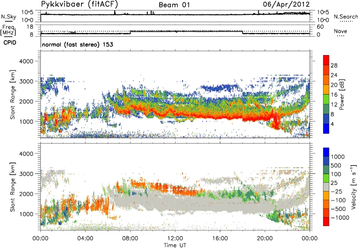The width and height of the screenshot is (358, 248).
Task: Click 'Slant Range [km]' label of velocity panel
Action: [x=13, y=187]
